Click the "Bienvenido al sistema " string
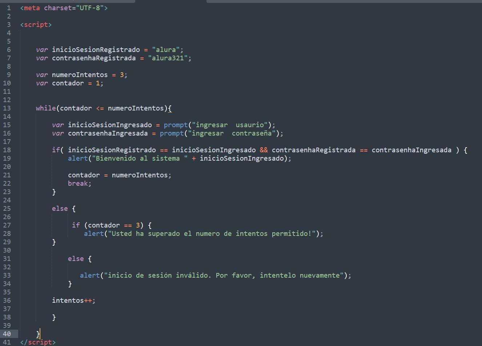Viewport: 482px width, 346px height. click(140, 158)
